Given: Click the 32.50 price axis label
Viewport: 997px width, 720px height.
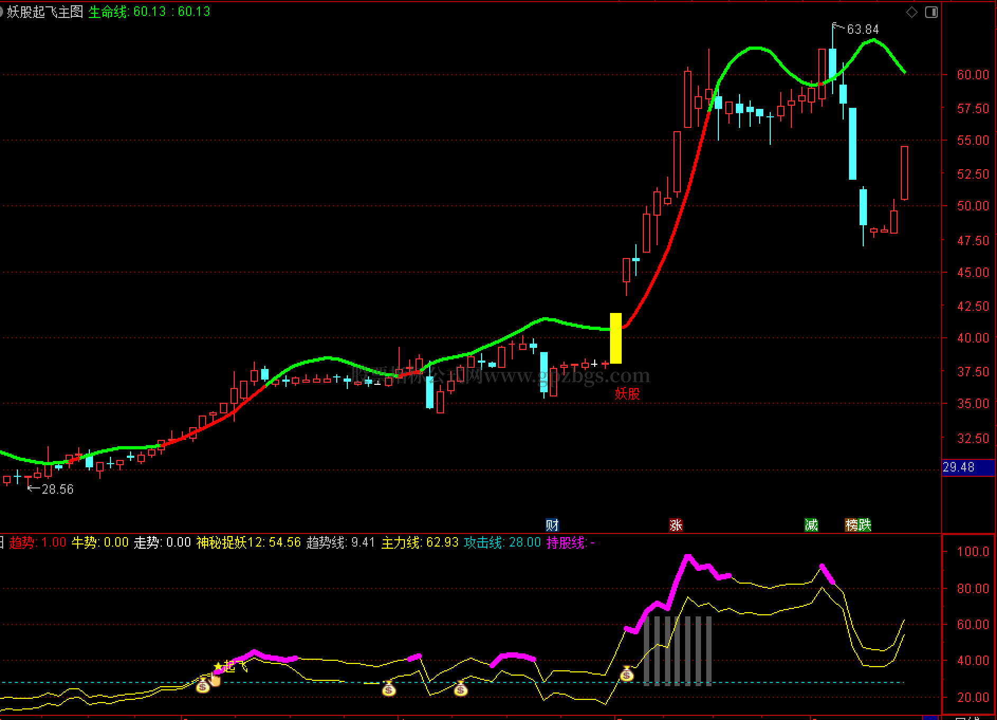Looking at the screenshot, I should tap(973, 438).
